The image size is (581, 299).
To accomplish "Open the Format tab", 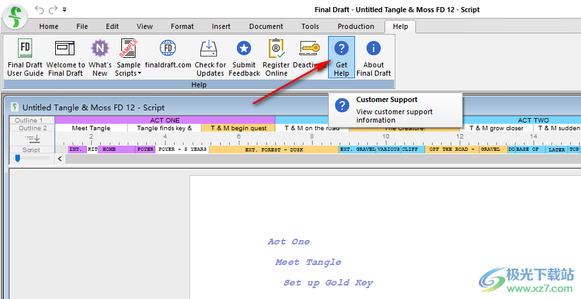I will (182, 26).
